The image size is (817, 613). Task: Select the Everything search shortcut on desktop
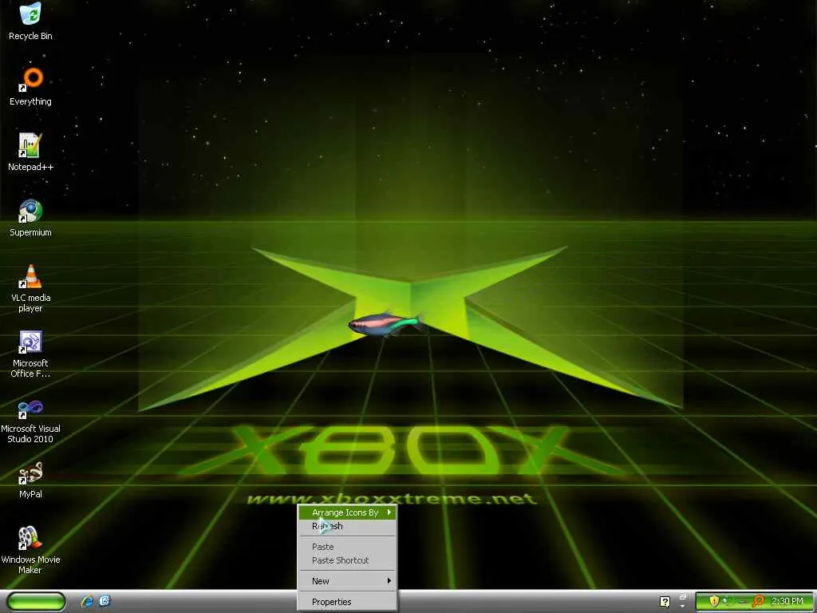[x=30, y=86]
